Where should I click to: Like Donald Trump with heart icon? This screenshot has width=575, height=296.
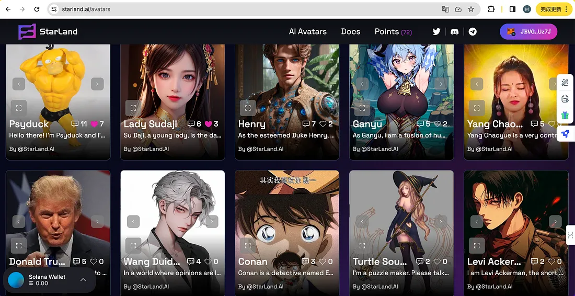coord(94,261)
